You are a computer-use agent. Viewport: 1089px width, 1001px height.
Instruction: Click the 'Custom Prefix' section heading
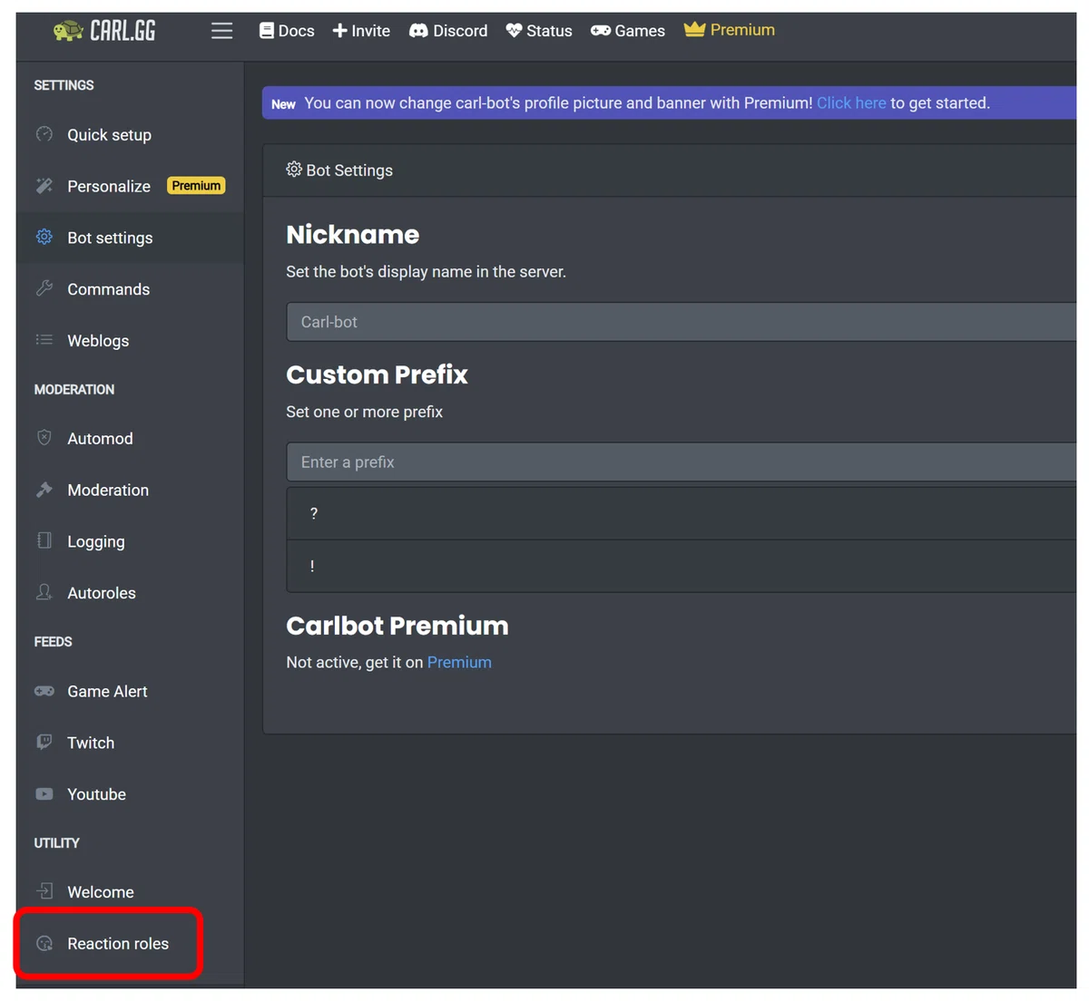(377, 374)
